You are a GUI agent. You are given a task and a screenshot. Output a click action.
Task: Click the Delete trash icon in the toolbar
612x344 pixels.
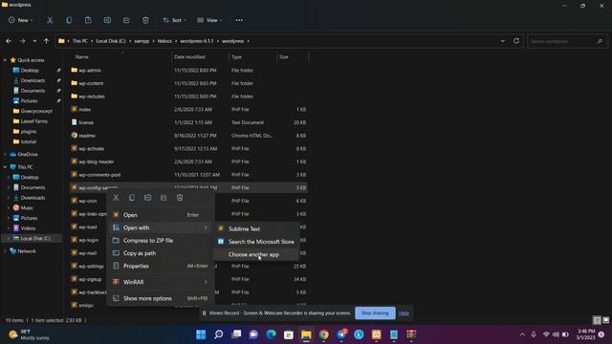coord(145,20)
